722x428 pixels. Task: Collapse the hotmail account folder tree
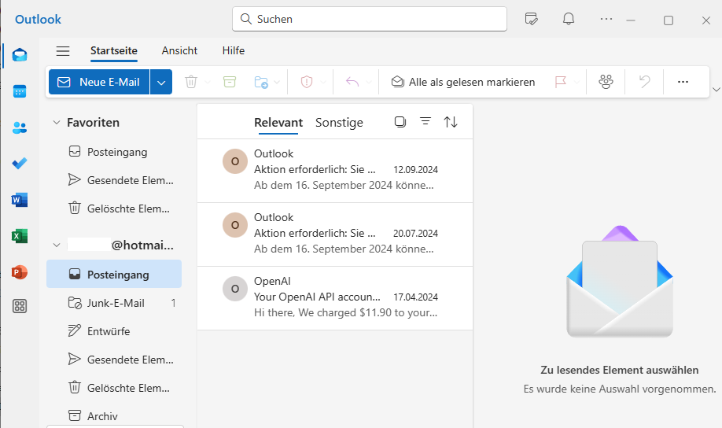click(57, 245)
